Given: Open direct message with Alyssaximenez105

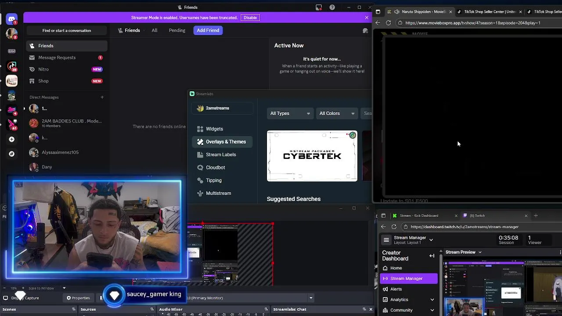Looking at the screenshot, I should point(67,152).
